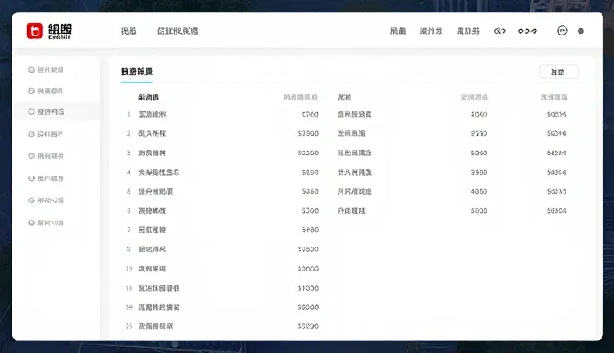The image size is (614, 353).
Task: Open the first right-side header text link
Action: [x=398, y=31]
